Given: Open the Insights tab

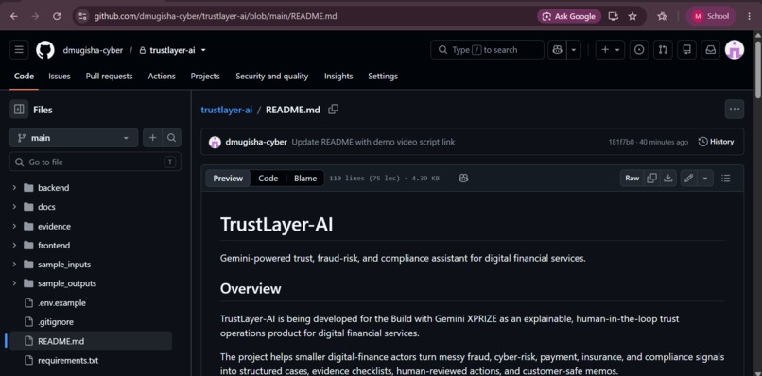Looking at the screenshot, I should click(338, 77).
